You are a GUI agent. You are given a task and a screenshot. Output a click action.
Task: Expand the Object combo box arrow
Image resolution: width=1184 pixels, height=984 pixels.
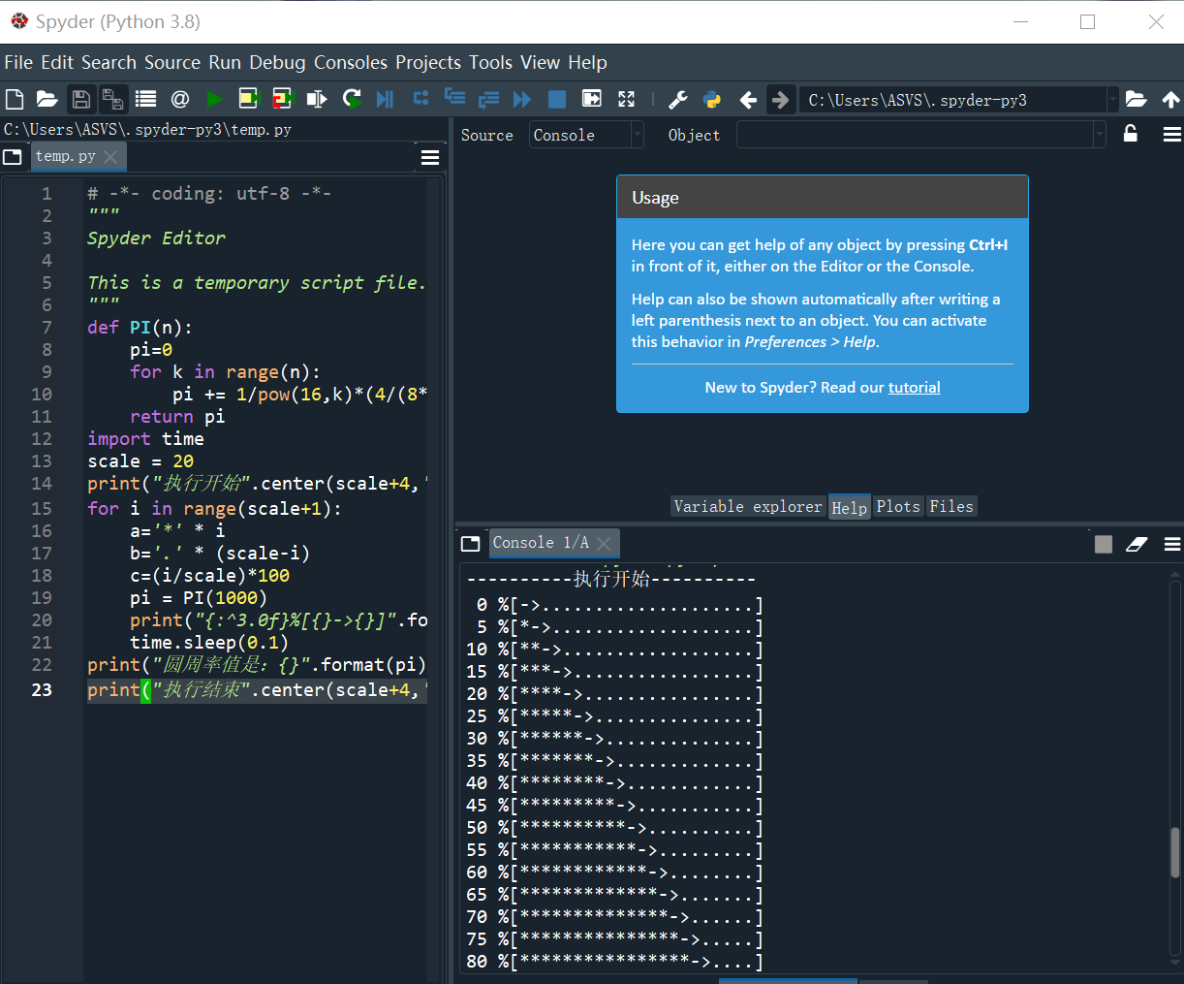(x=1099, y=135)
